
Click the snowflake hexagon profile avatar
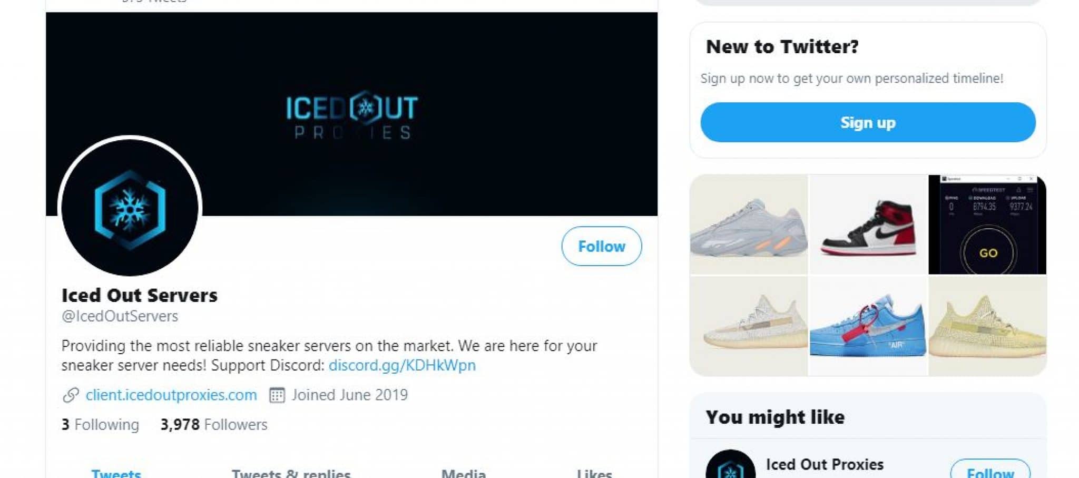point(130,206)
